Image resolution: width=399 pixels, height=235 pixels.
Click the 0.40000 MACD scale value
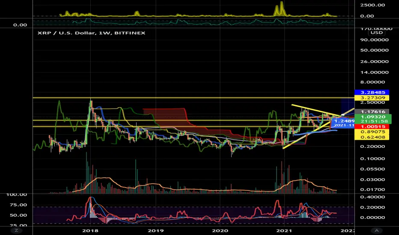pos(373,197)
